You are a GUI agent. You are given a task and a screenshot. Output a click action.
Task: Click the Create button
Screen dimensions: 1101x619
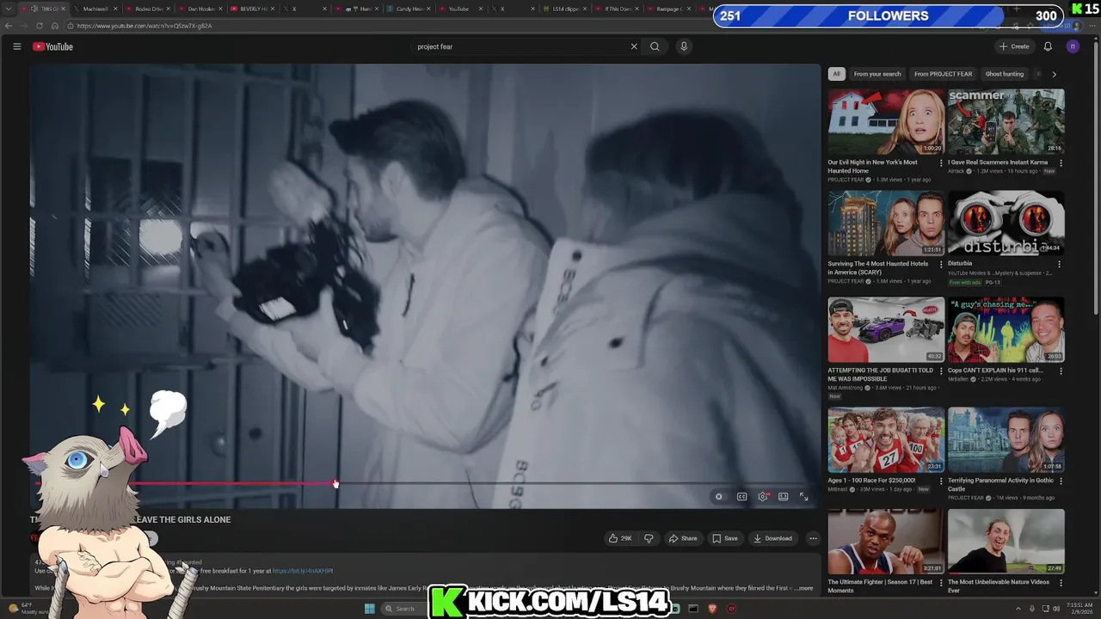click(1014, 46)
